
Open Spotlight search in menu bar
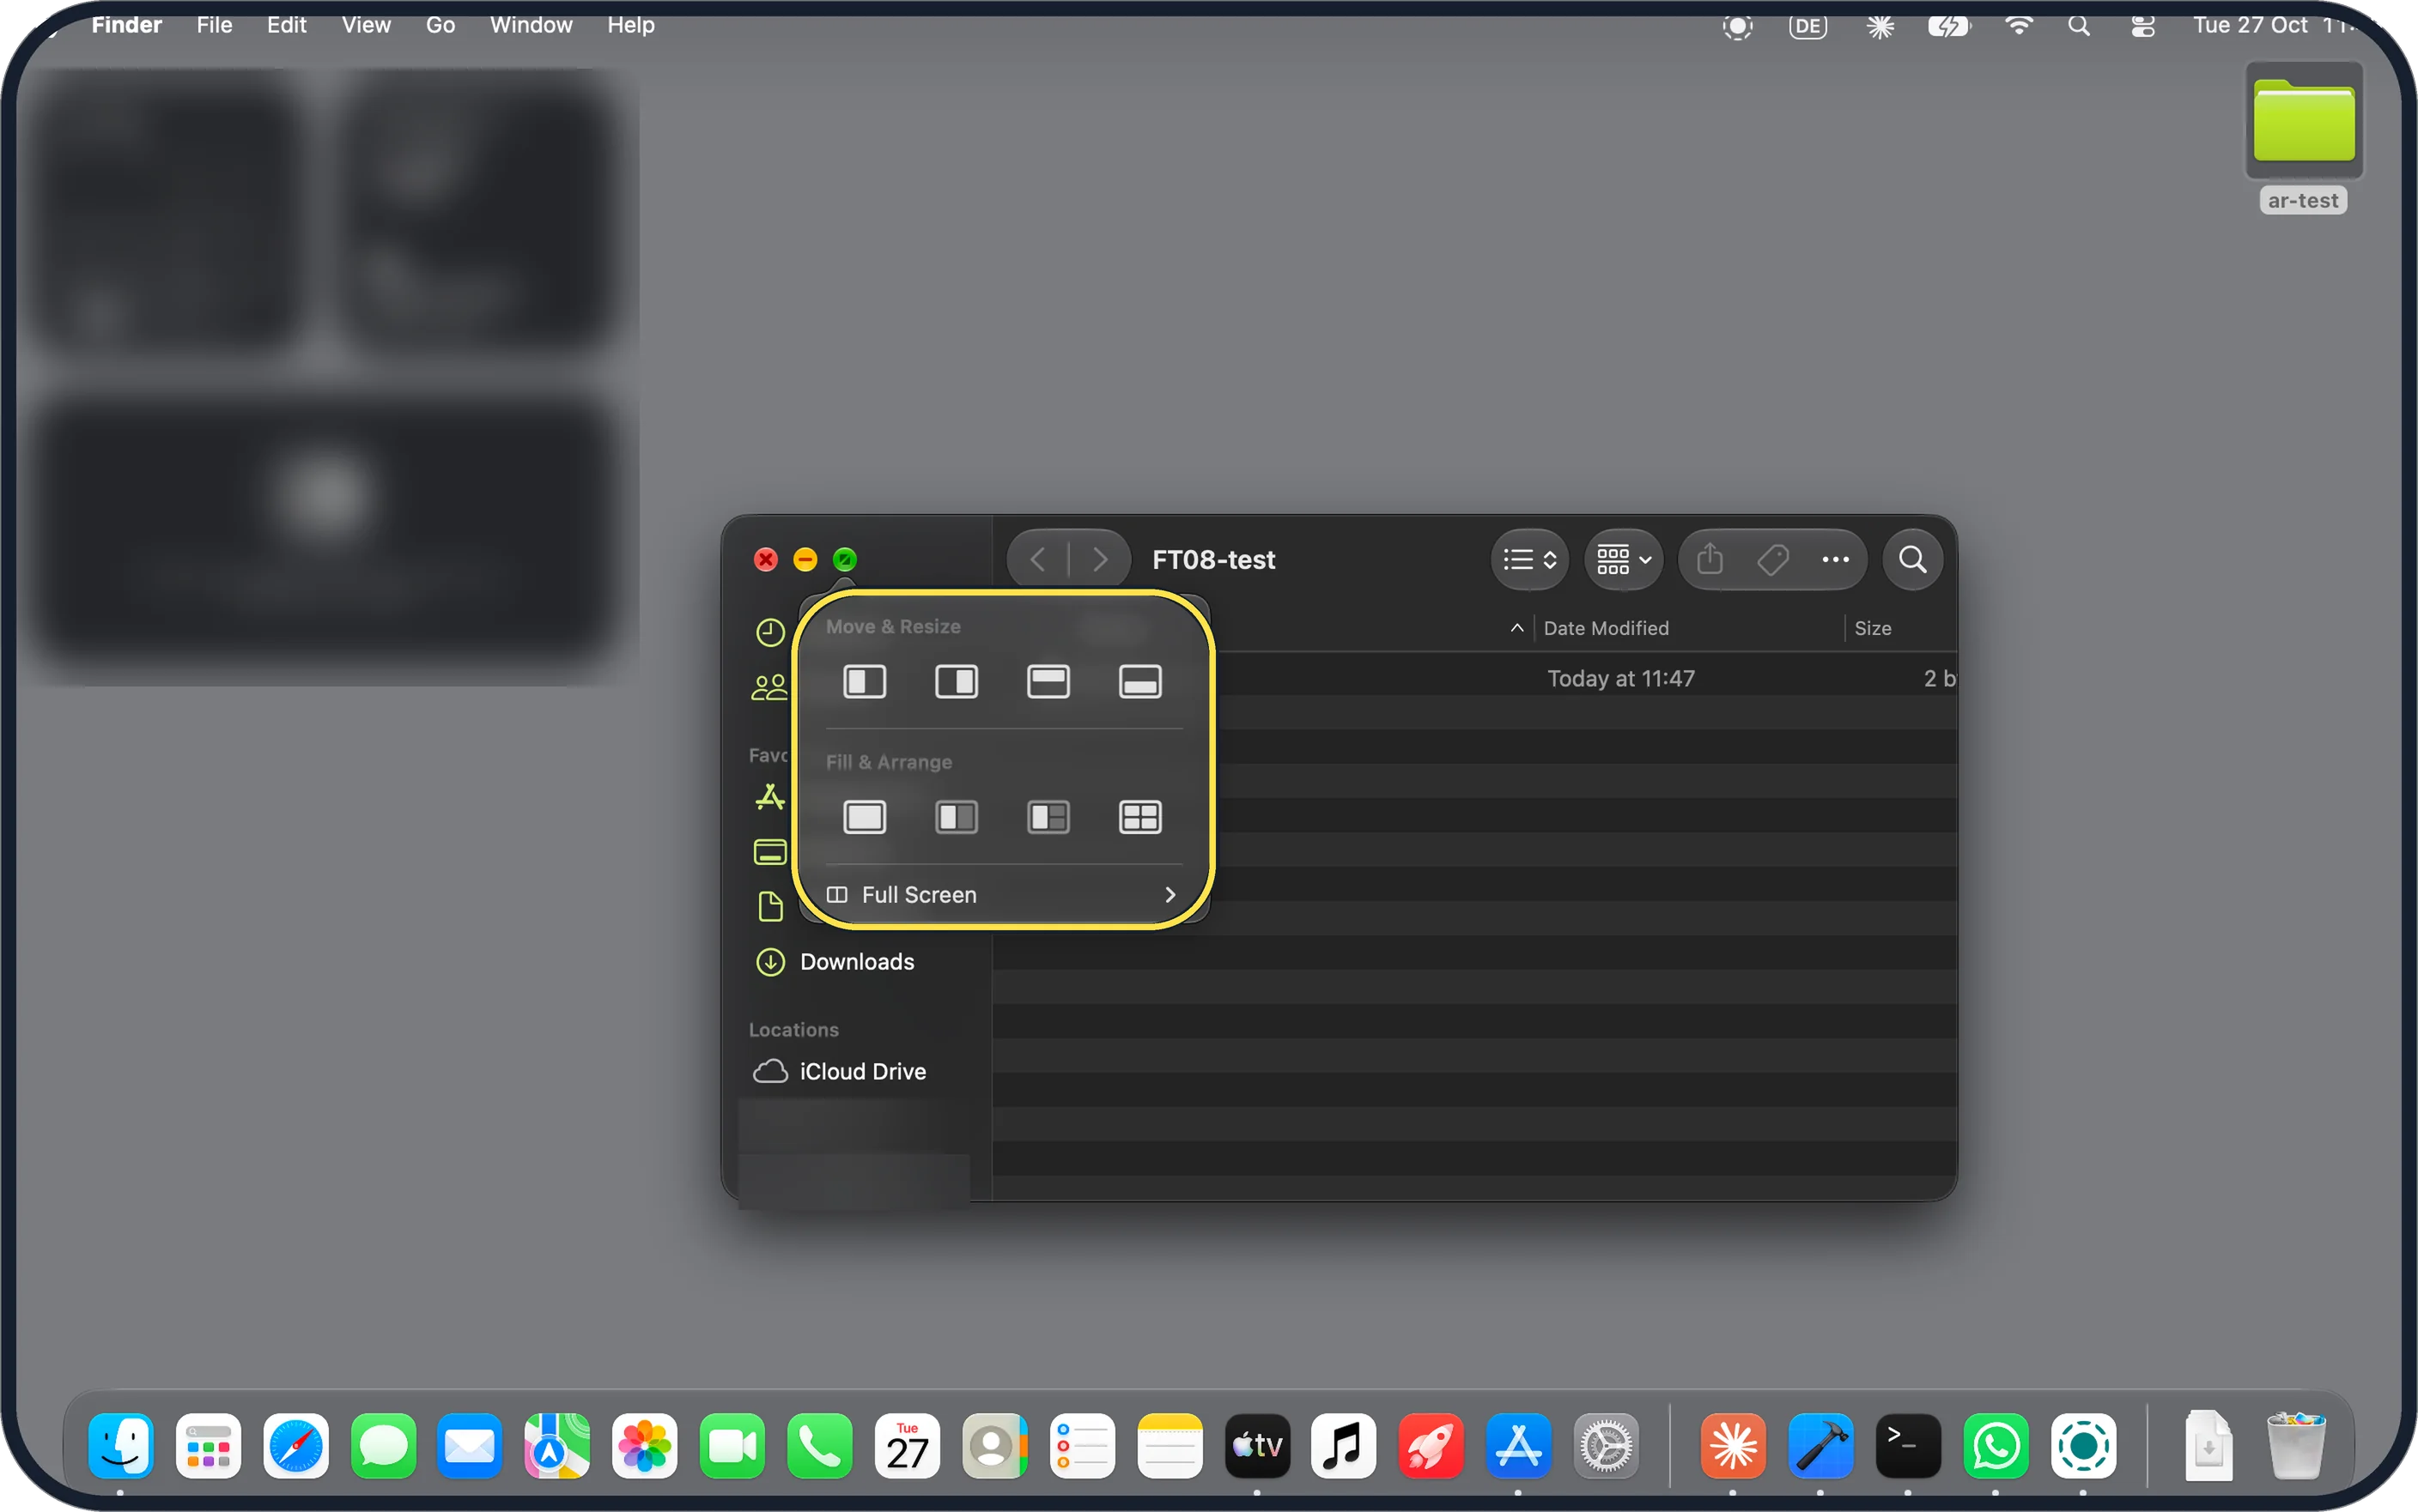(2079, 26)
